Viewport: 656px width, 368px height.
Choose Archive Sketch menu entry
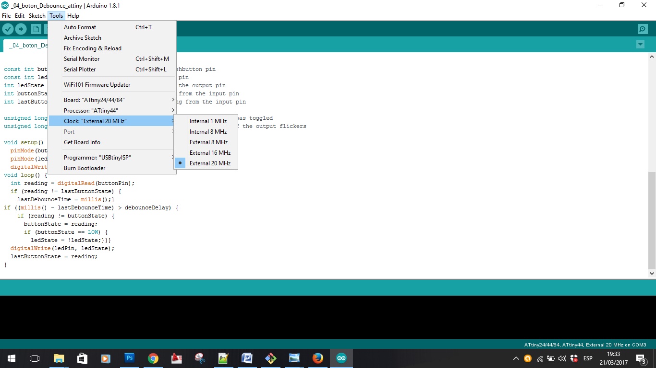coord(112,38)
